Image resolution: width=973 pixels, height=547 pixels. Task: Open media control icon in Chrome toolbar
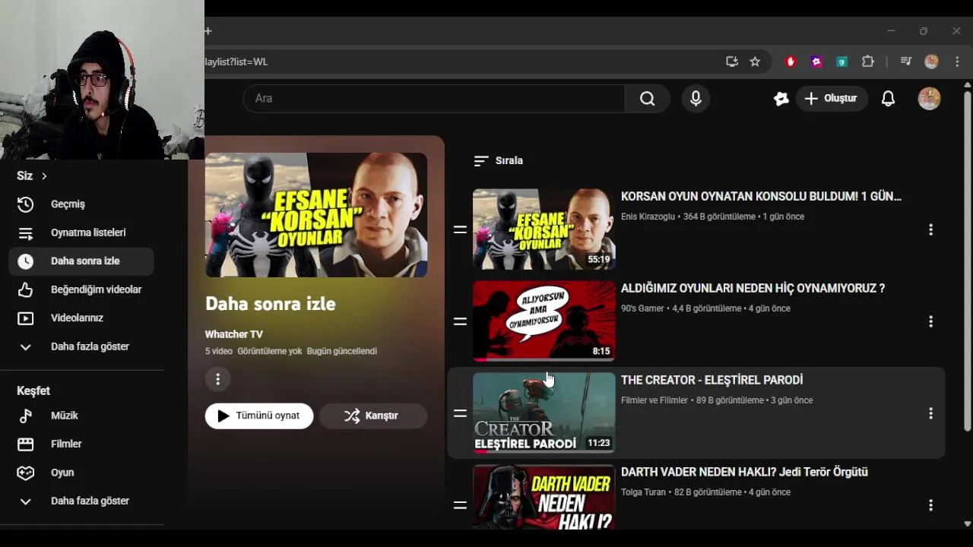tap(905, 62)
